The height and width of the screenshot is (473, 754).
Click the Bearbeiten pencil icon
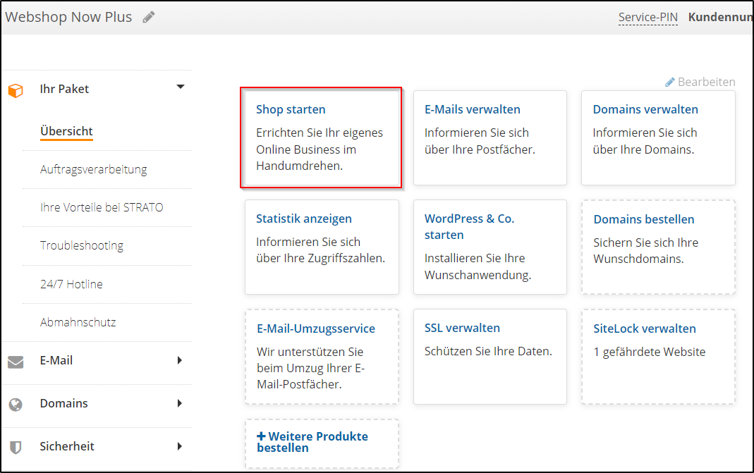[x=669, y=82]
